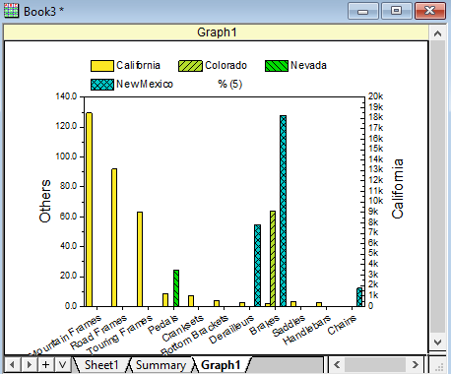The image size is (451, 374).
Task: Select the 'Derailleurs' x-axis label
Action: point(231,330)
